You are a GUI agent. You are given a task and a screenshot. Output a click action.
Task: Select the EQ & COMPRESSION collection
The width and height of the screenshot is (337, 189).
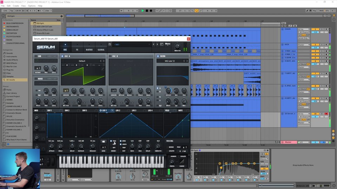pos(15,23)
